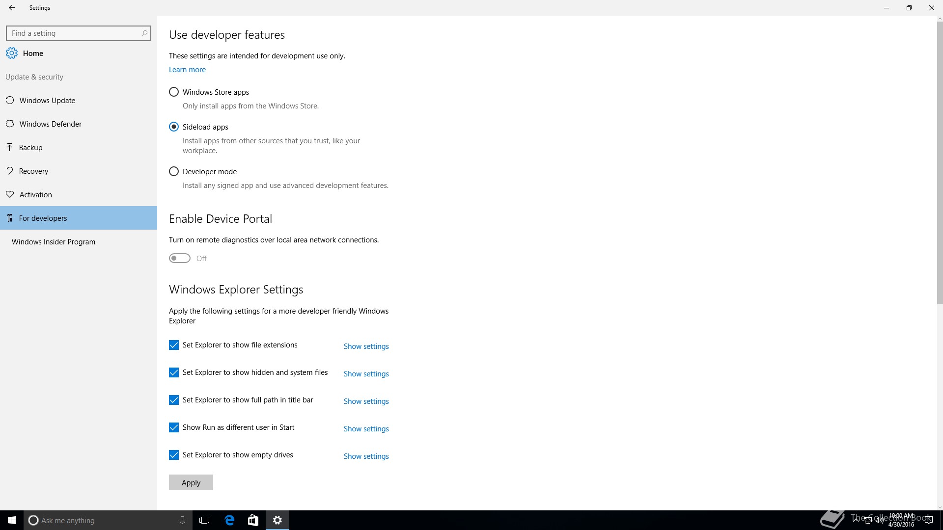Click the Windows Defender shield icon
This screenshot has width=943, height=530.
(10, 124)
